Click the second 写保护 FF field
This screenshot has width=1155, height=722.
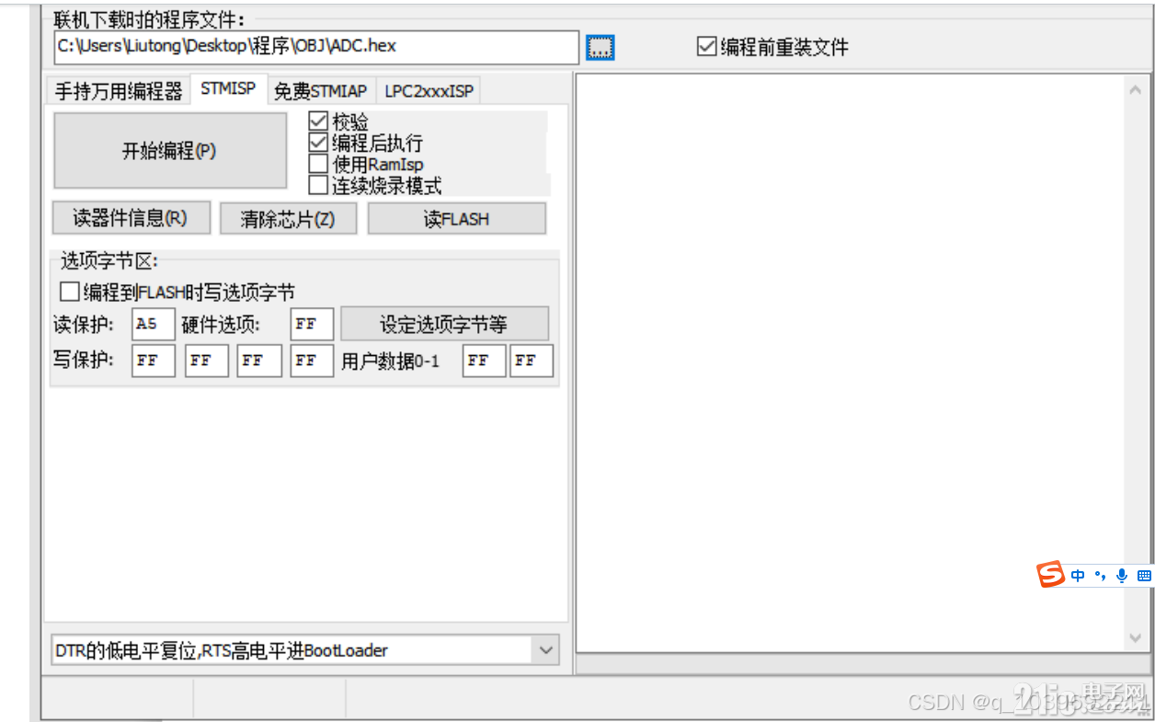207,361
